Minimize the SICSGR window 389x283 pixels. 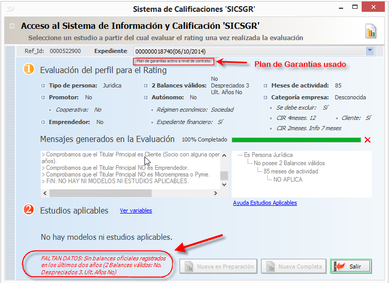point(341,8)
